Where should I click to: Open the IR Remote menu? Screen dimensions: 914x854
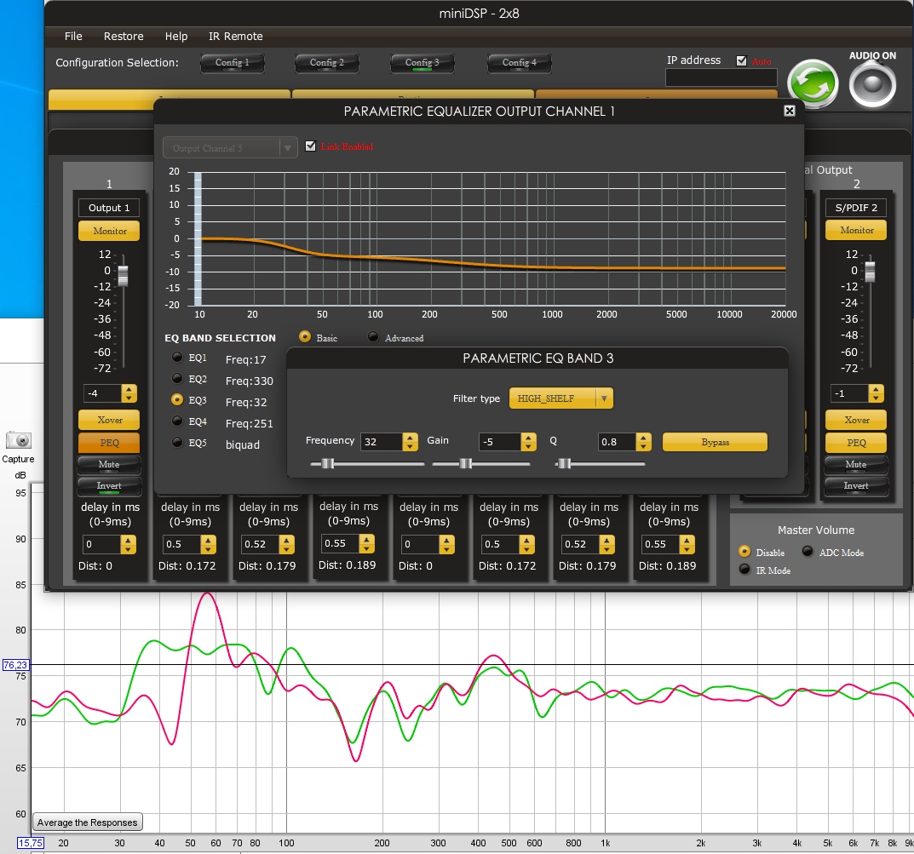235,36
